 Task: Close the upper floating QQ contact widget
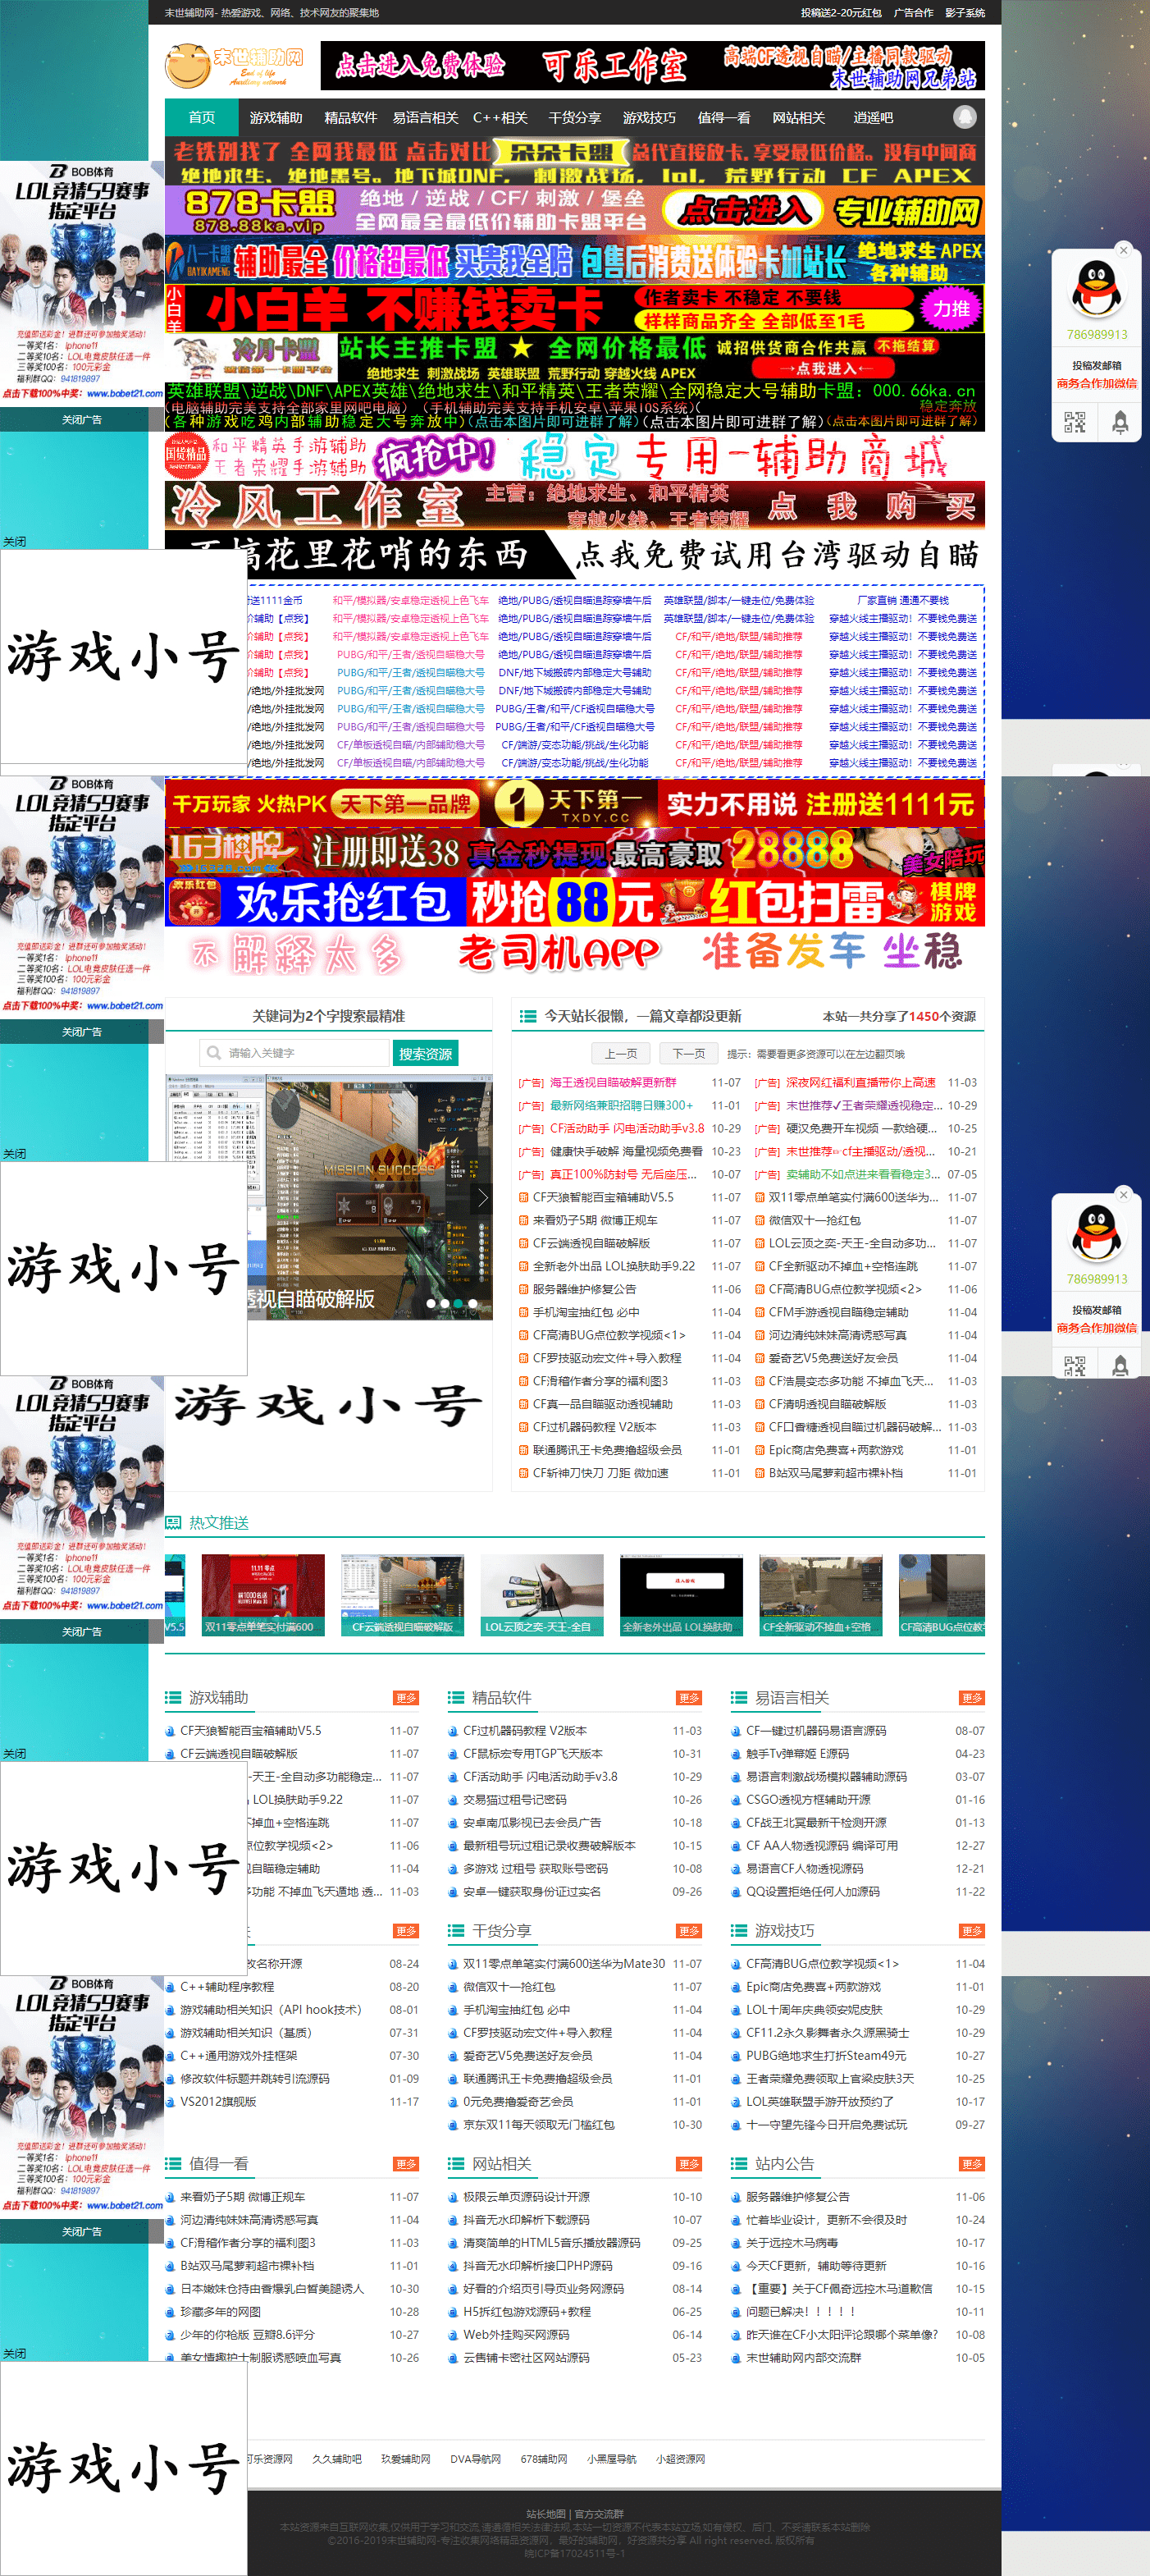(1123, 250)
